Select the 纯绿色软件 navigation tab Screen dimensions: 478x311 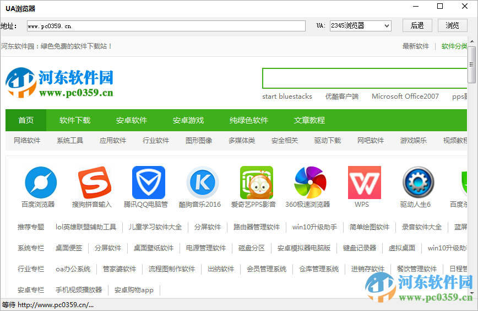[249, 120]
